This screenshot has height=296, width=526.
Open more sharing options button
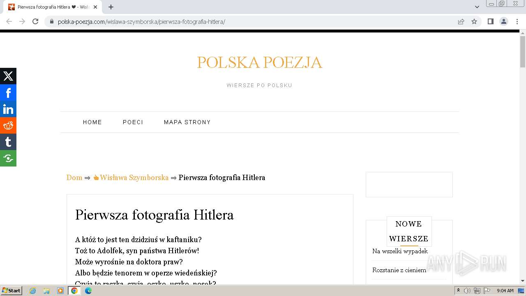tap(8, 158)
